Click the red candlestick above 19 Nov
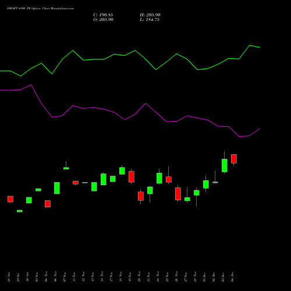The image size is (291, 291). click(132, 177)
